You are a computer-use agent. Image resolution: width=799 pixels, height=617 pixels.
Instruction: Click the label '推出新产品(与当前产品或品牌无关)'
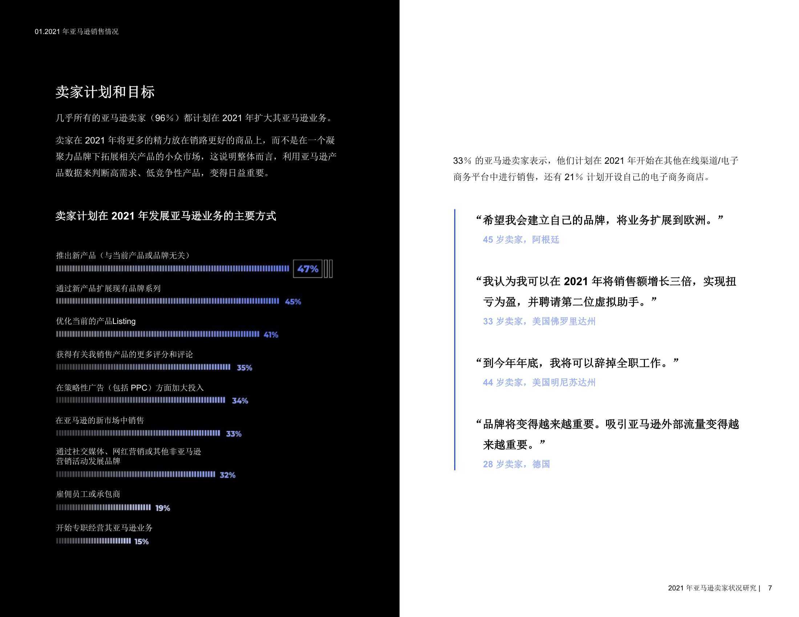click(x=124, y=255)
